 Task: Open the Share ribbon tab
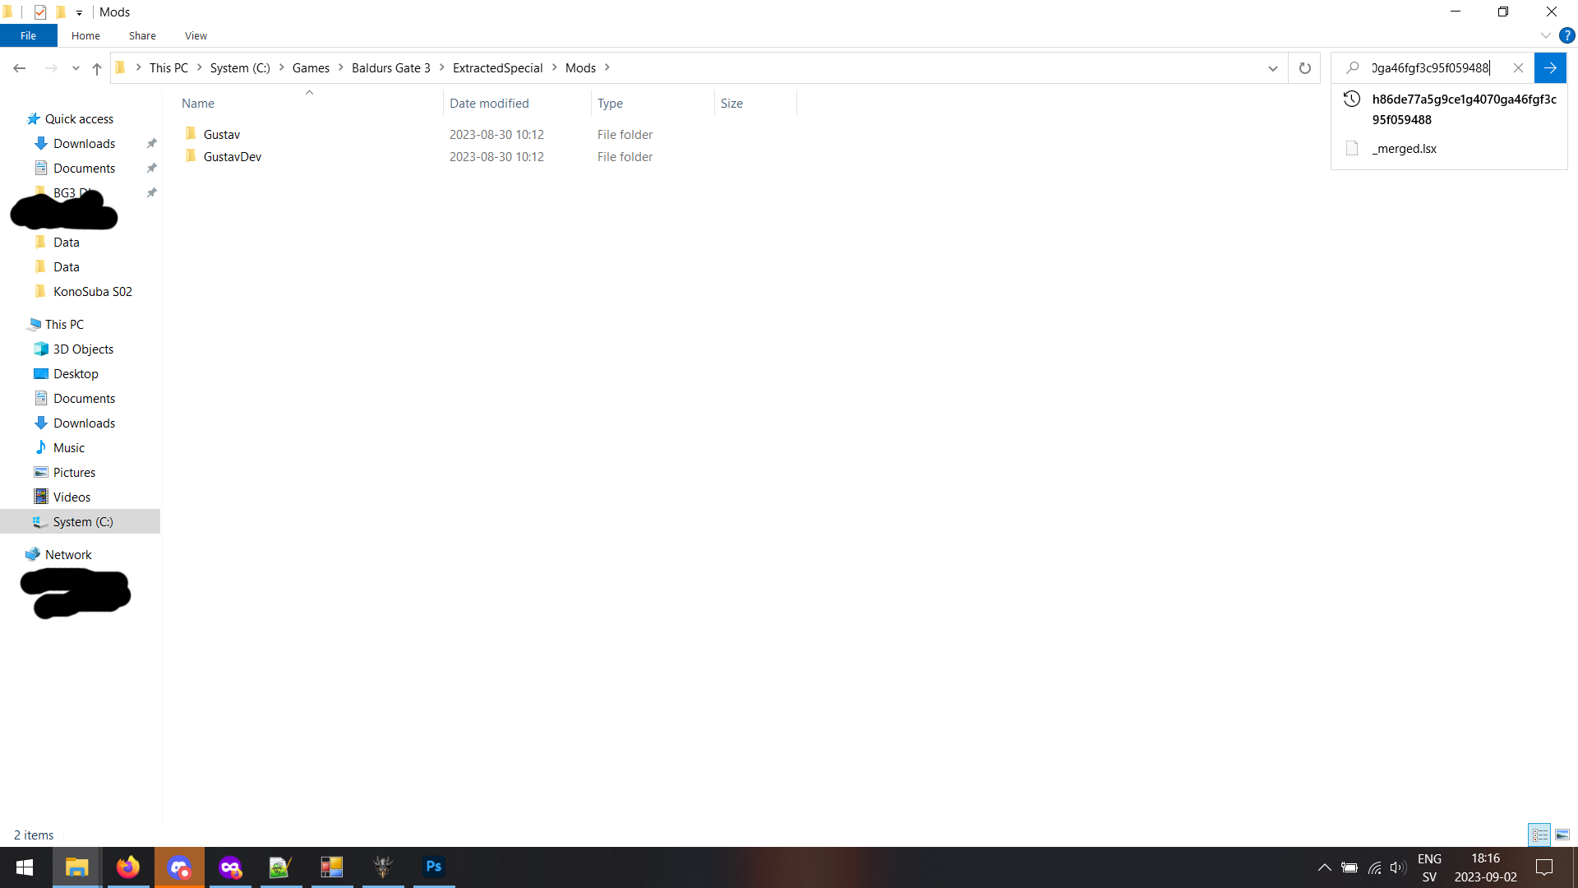click(x=142, y=35)
